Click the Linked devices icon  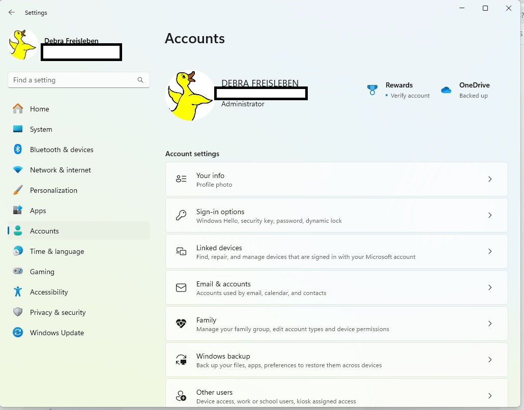(x=181, y=251)
